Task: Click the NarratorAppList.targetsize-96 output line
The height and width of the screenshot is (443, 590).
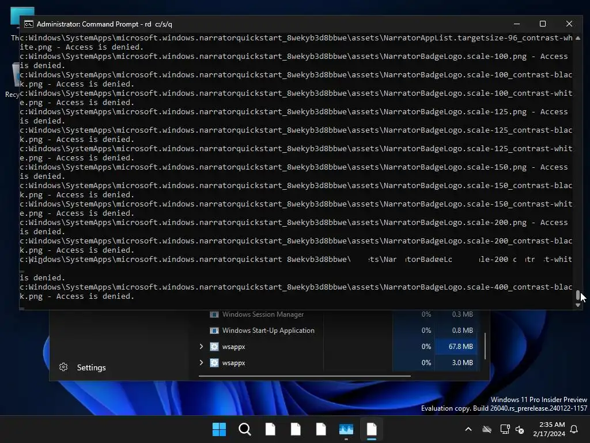Action: (x=296, y=42)
